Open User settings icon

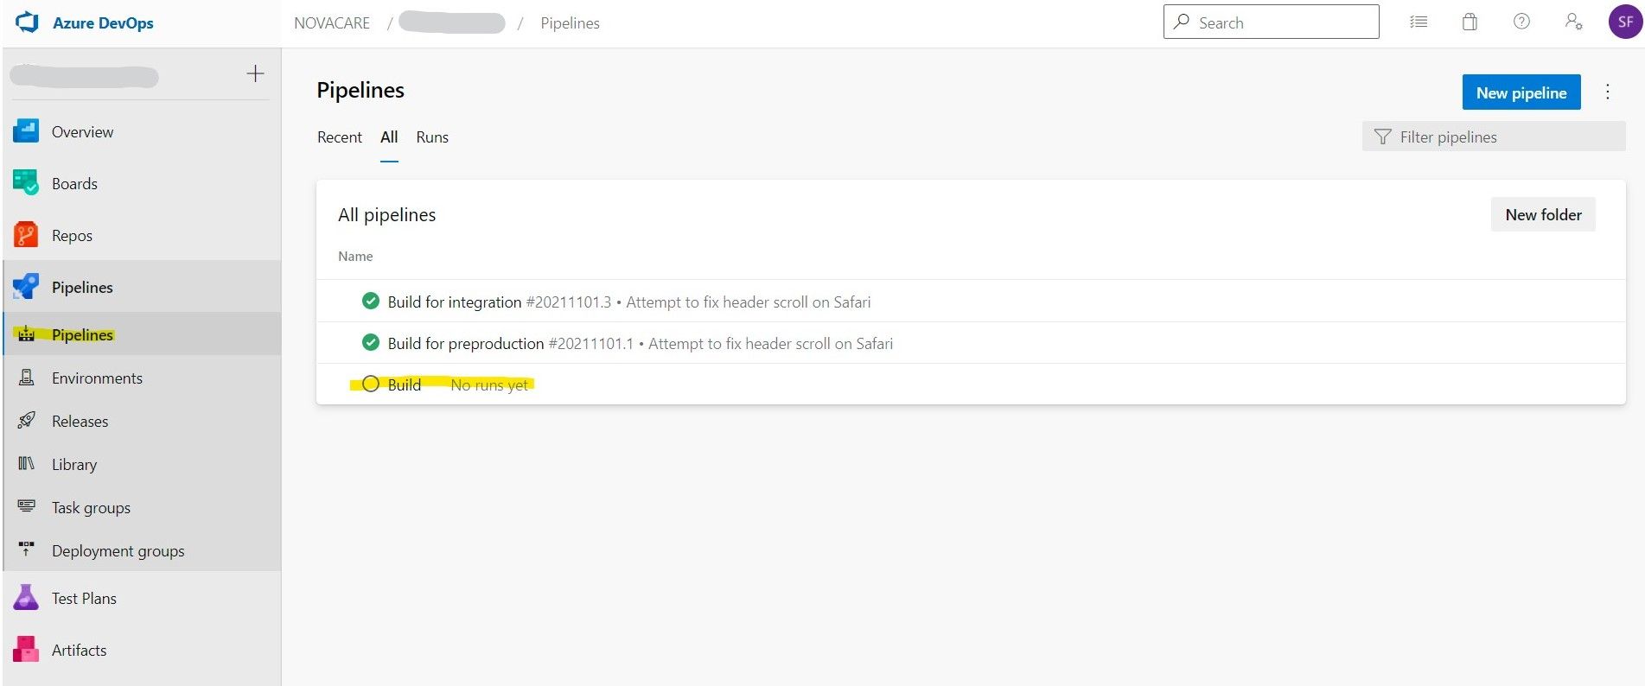point(1573,22)
